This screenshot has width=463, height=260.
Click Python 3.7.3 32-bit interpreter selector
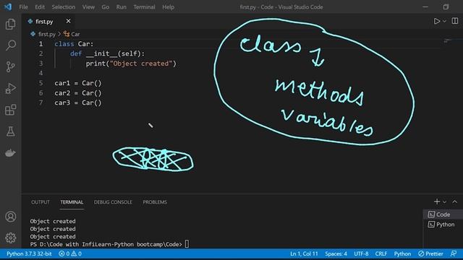[x=29, y=253]
